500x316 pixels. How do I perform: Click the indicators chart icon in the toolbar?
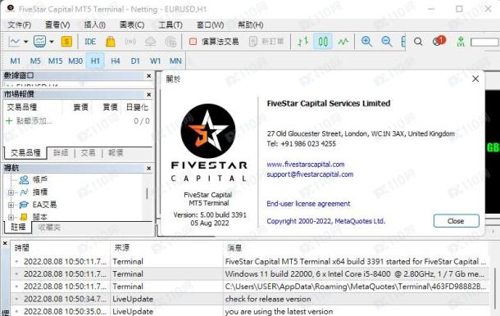pos(39,42)
